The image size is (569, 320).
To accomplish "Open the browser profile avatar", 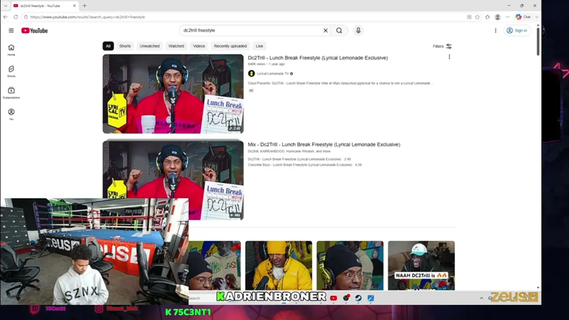I will pos(497,17).
